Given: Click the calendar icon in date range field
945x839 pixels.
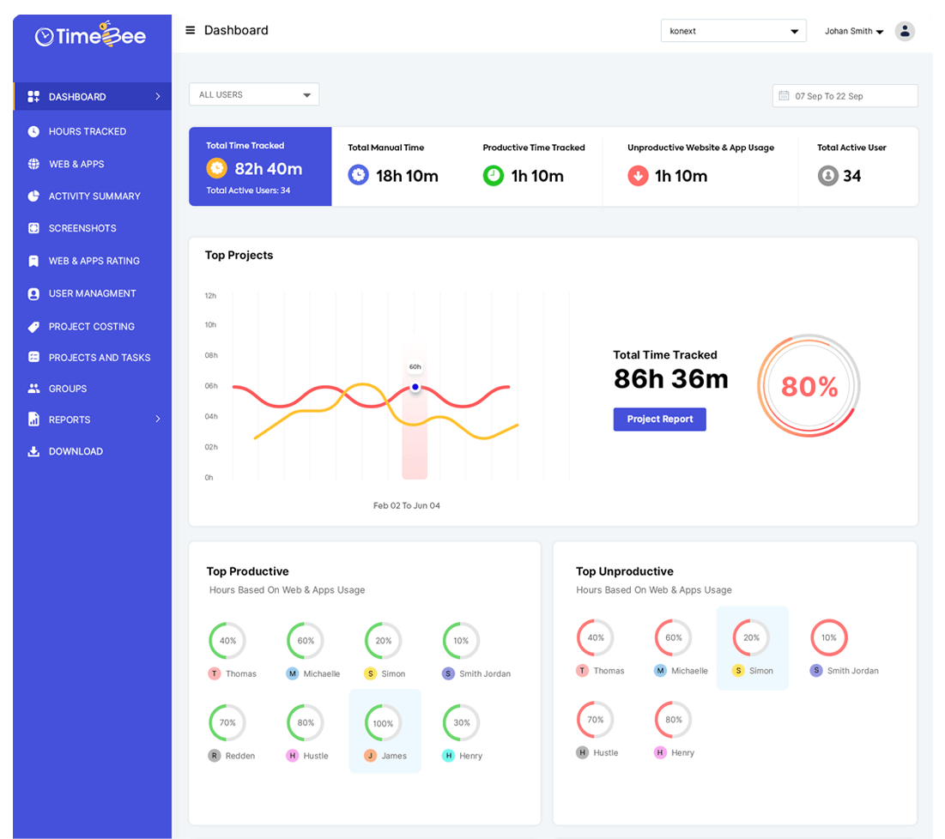Looking at the screenshot, I should (x=785, y=95).
